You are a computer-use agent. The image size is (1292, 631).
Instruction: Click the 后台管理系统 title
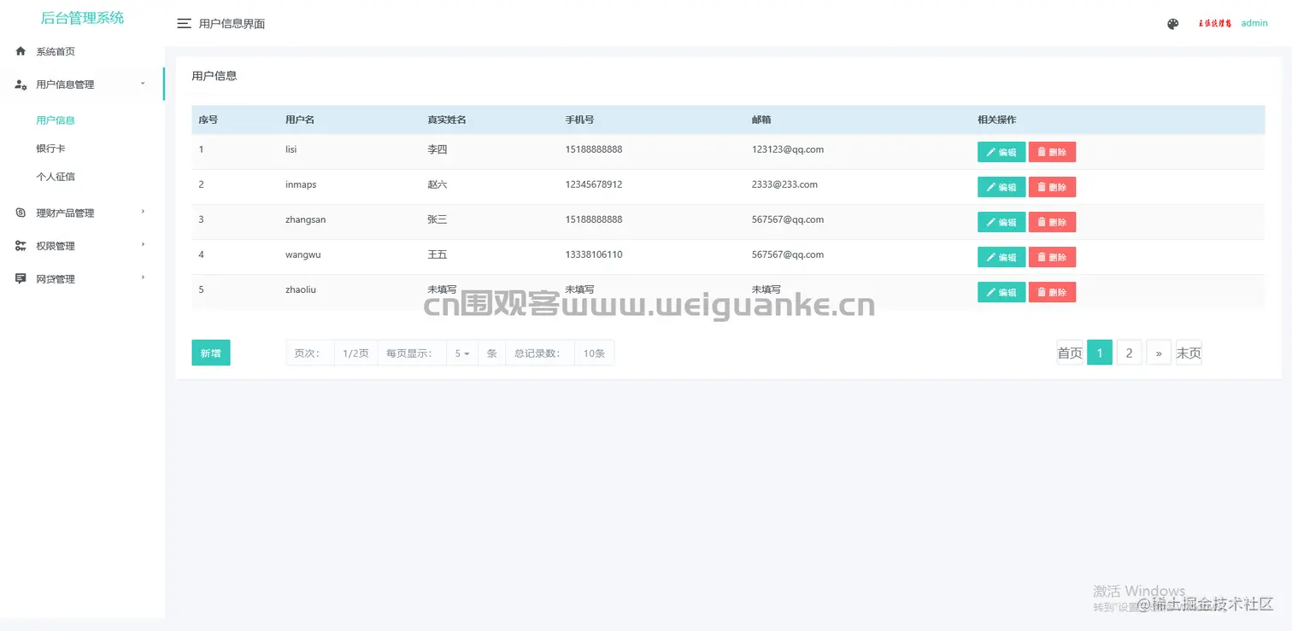coord(83,18)
